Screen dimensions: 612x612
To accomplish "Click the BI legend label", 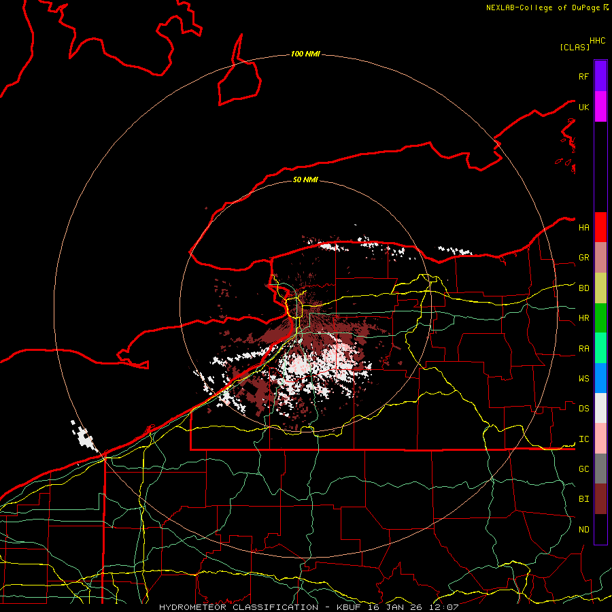I will 583,499.
